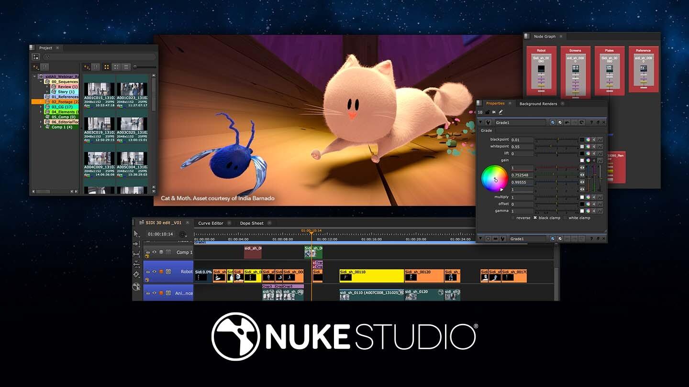Click the lock icon on the Robot track
Image resolution: width=689 pixels, height=387 pixels.
[147, 271]
